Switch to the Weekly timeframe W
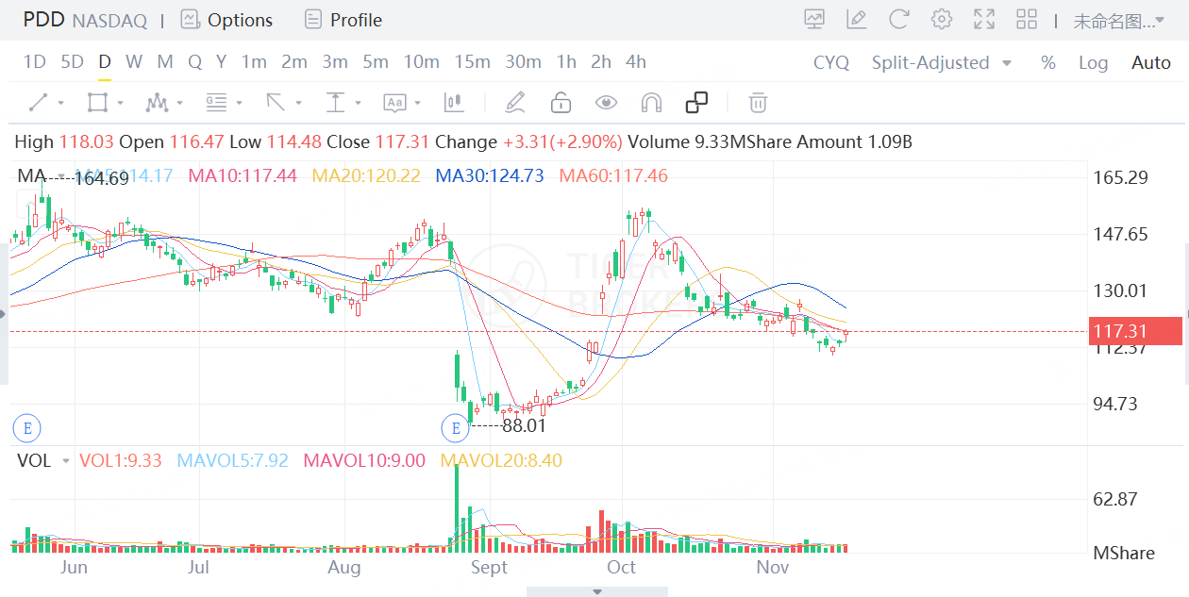Screen dimensions: 1189x597 pos(133,61)
